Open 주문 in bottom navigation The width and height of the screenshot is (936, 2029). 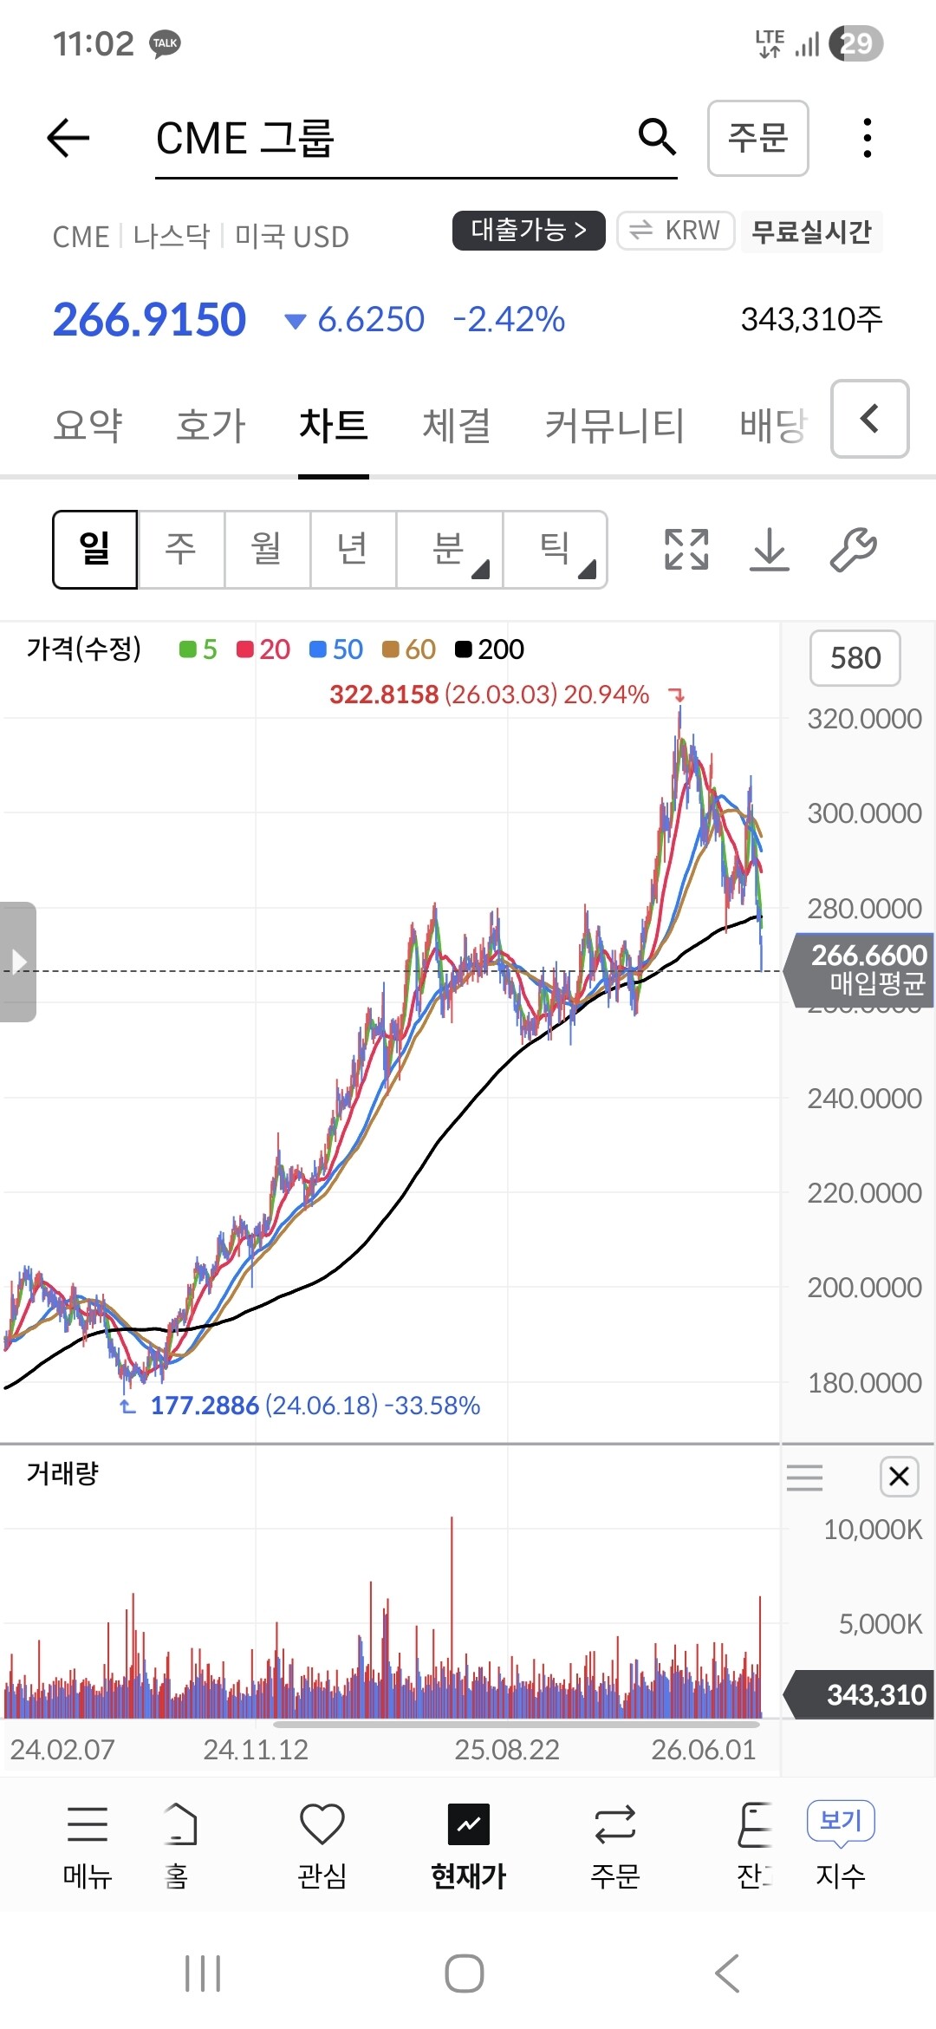[615, 1846]
